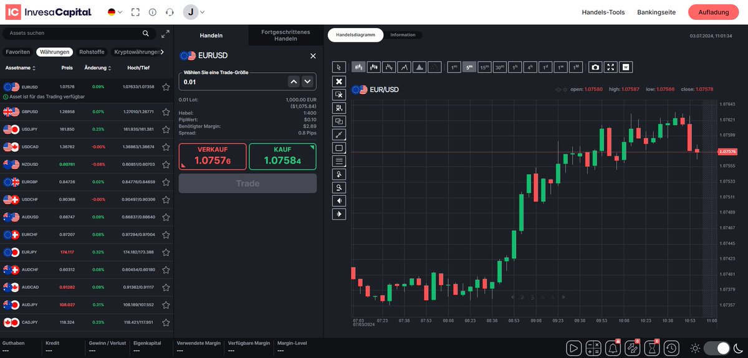Select the cursor pointer chart tool

point(338,67)
